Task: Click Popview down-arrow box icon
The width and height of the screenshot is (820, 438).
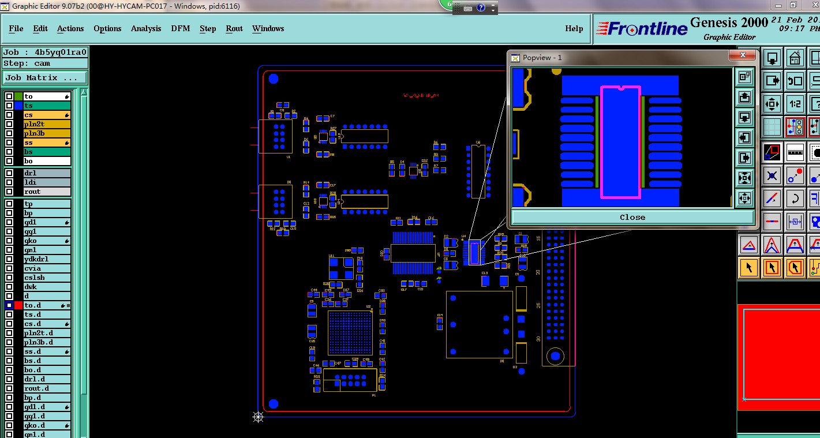Action: 744,117
